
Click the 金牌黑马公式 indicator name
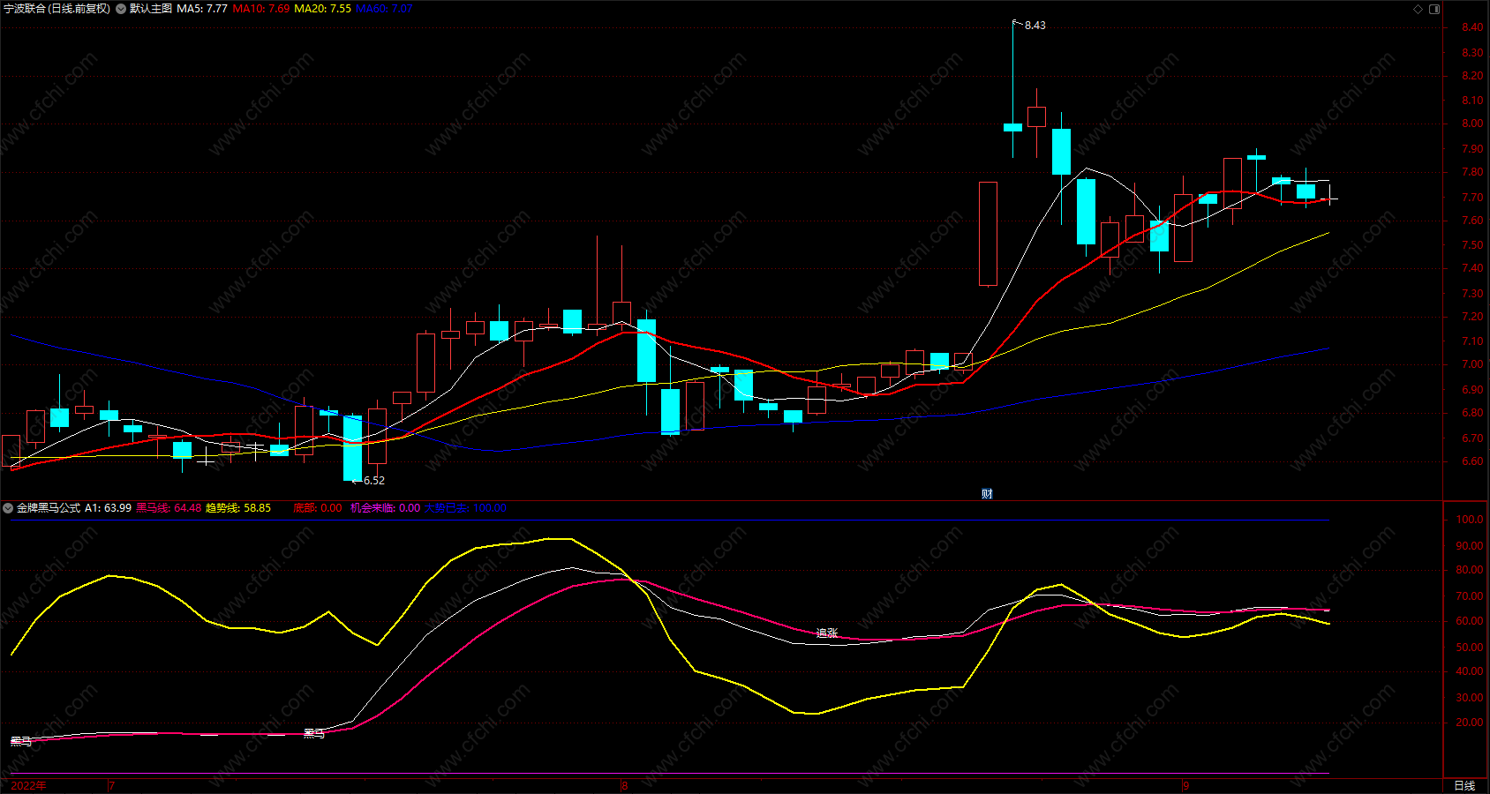(x=49, y=508)
